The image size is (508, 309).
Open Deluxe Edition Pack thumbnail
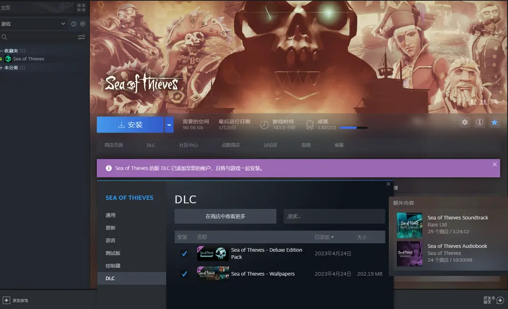pyautogui.click(x=213, y=253)
